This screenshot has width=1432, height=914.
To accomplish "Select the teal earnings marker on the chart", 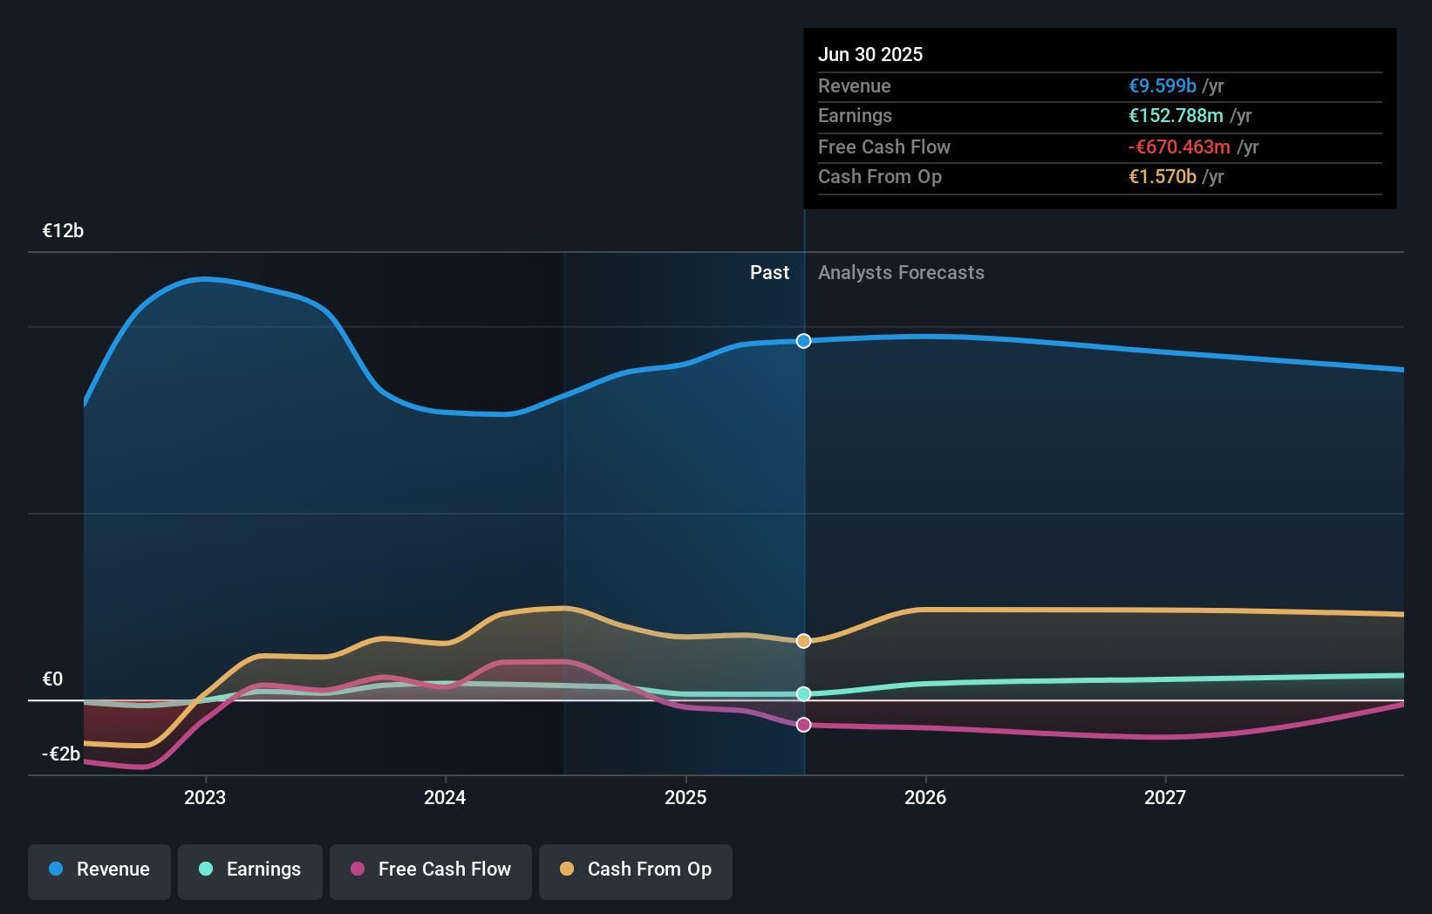I will coord(802,694).
